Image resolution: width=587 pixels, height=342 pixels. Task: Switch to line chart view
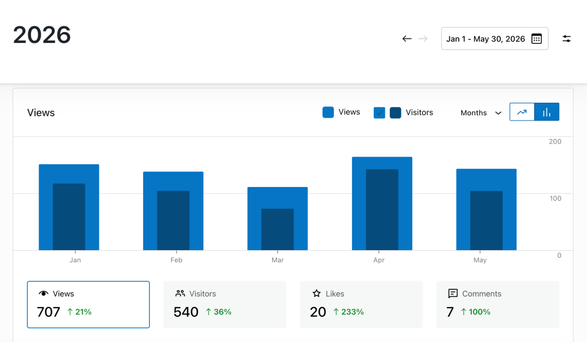click(x=522, y=112)
